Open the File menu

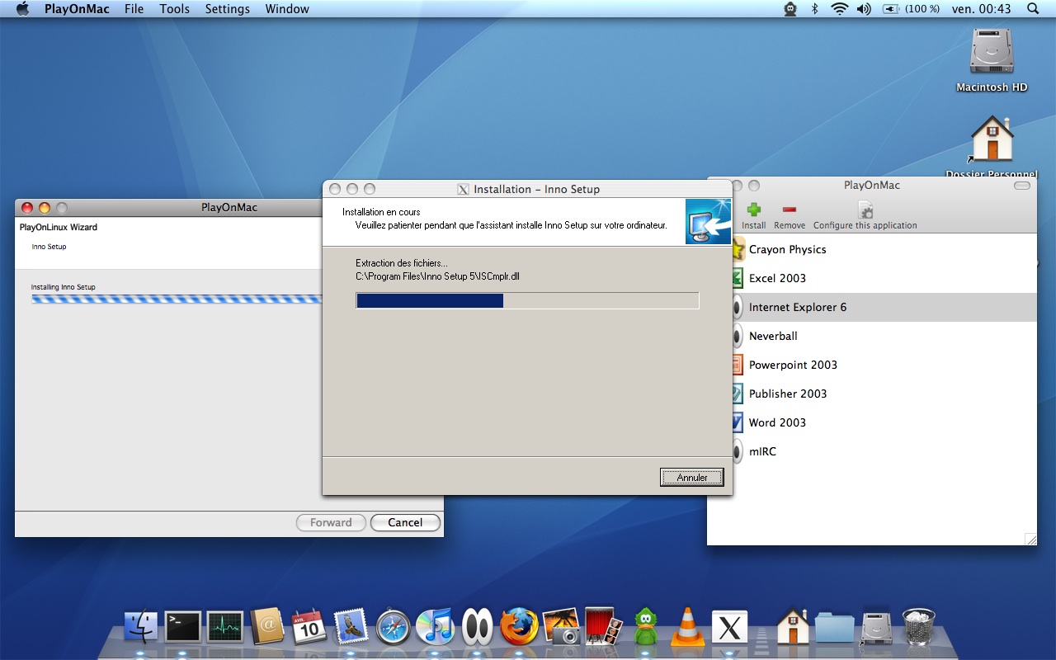pos(134,9)
